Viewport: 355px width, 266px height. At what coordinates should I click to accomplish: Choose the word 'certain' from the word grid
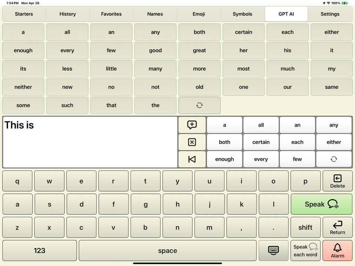[243, 32]
